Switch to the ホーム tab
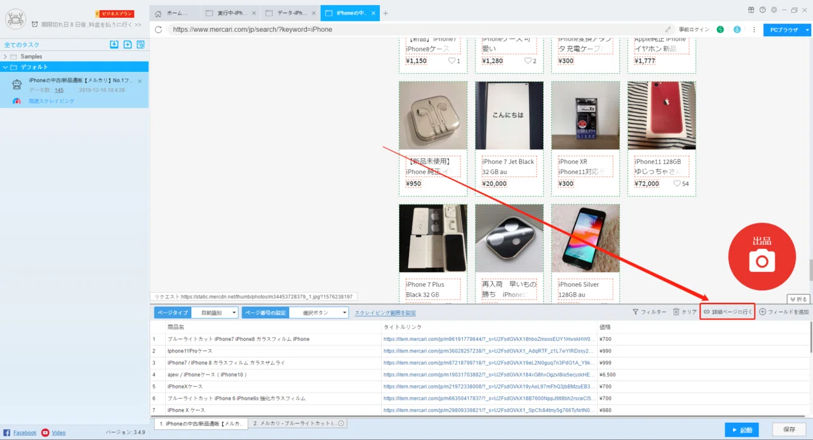This screenshot has height=440, width=813. coord(175,13)
